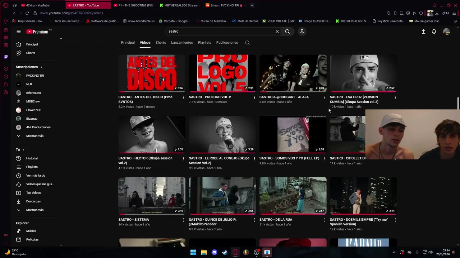
Task: Play the SASTRO - ALAJA video thumbnail
Action: pos(293,73)
